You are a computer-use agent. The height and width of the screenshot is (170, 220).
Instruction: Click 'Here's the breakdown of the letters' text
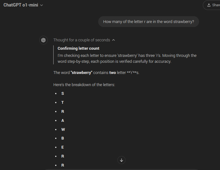[x=84, y=85]
